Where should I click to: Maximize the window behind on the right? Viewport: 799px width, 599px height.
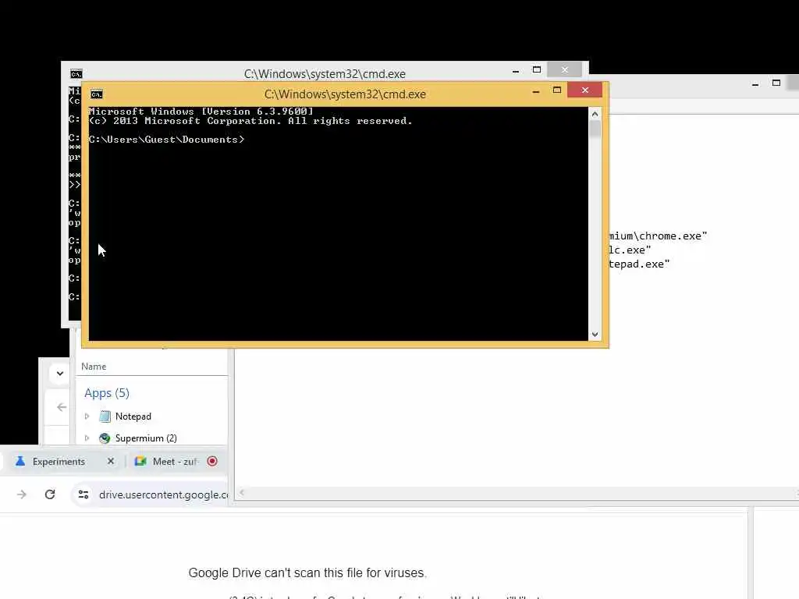(x=776, y=83)
